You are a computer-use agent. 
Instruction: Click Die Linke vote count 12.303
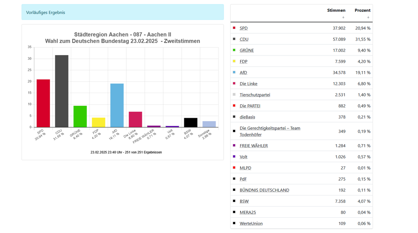coord(339,84)
